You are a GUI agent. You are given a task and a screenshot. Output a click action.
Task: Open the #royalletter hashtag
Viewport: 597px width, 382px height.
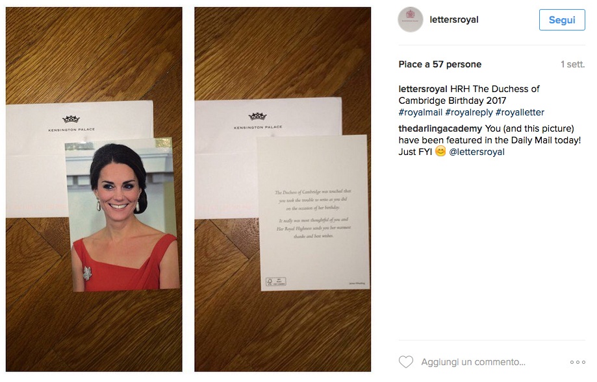(x=520, y=112)
